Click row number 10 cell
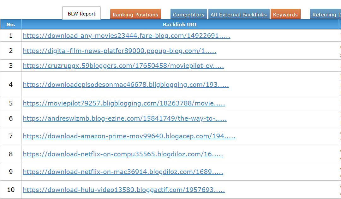The image size is (341, 199). [11, 190]
